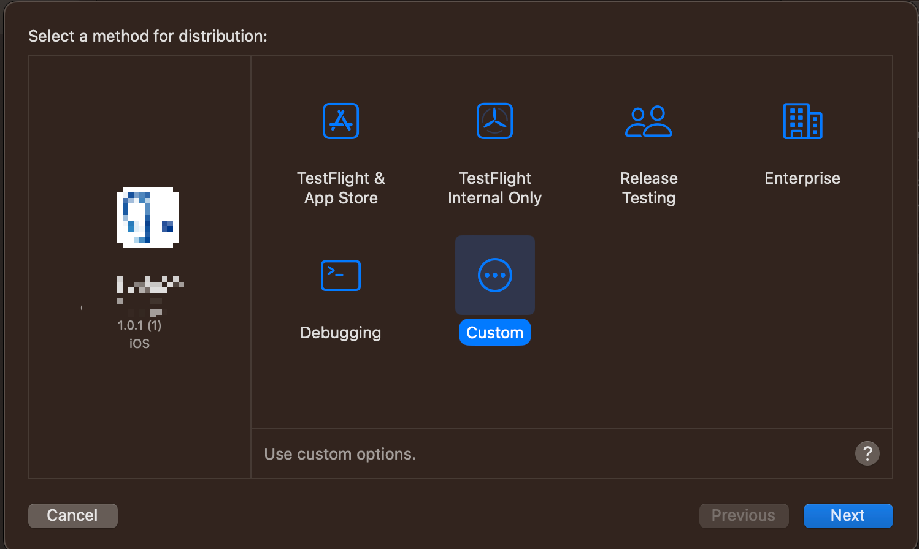
Task: Choose the TestFlight Internal Only icon
Action: point(494,121)
